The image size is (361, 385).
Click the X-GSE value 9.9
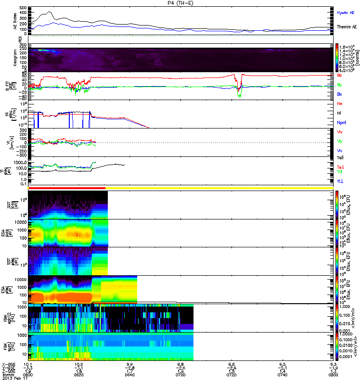pos(129,364)
